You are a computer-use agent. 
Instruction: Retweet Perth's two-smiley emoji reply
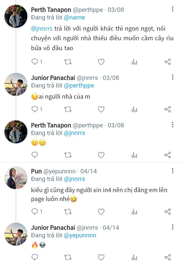68,155
